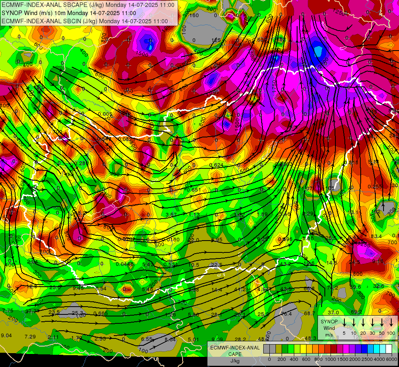Click the wind arrow above the 50 m/s label
Screen dimensions: 399x367
click(x=382, y=323)
